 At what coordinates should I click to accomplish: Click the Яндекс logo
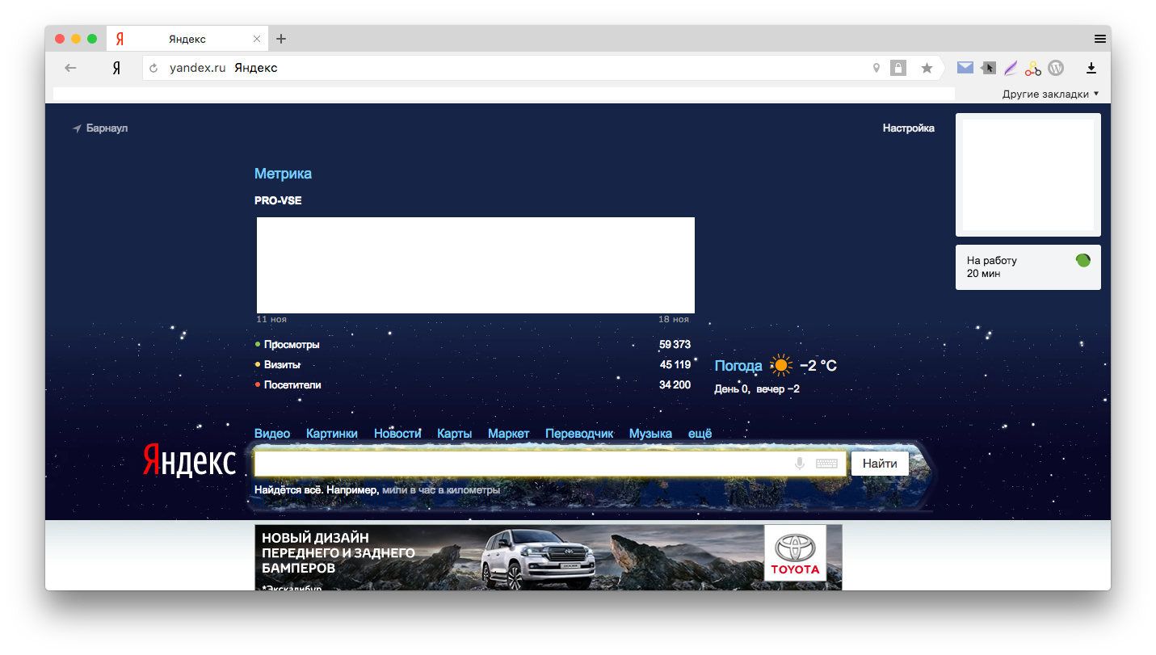[x=189, y=460]
